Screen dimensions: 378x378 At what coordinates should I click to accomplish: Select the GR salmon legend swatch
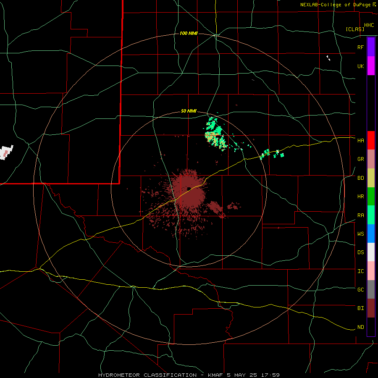click(x=371, y=159)
